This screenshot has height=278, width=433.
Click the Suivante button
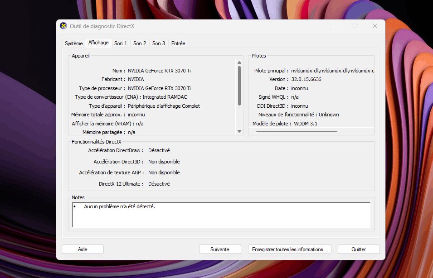[x=220, y=249]
